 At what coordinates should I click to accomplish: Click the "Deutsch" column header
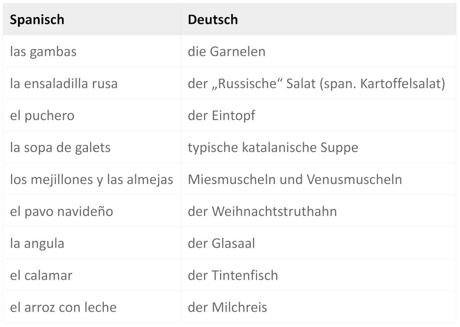pyautogui.click(x=213, y=20)
